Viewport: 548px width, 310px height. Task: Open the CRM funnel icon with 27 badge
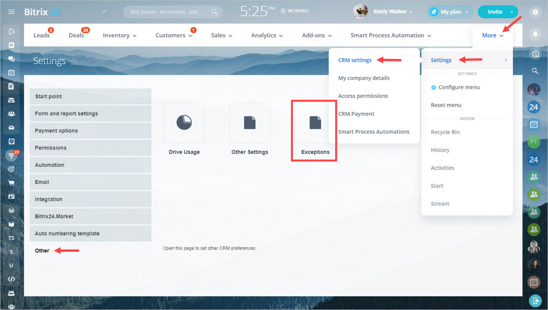(x=12, y=155)
